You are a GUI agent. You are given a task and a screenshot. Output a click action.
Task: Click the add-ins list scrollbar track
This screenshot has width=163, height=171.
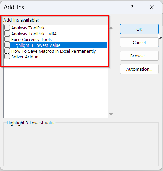click(111, 71)
